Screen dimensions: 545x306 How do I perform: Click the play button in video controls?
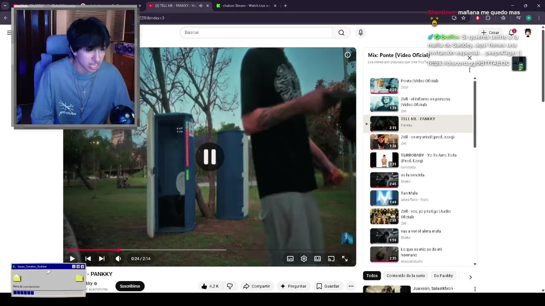(72, 258)
